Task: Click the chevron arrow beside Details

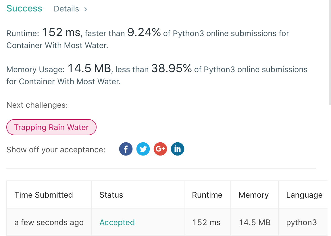Action: coord(86,9)
